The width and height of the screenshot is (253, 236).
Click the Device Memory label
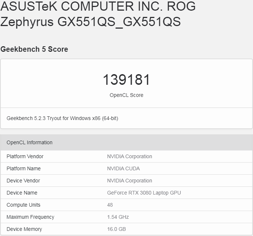[x=24, y=229]
